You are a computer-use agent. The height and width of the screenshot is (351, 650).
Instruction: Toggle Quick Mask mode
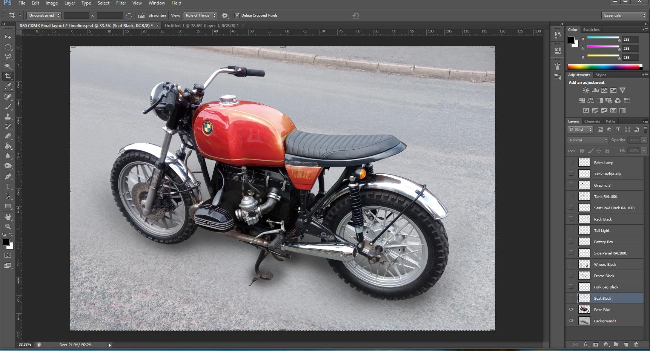pyautogui.click(x=8, y=255)
